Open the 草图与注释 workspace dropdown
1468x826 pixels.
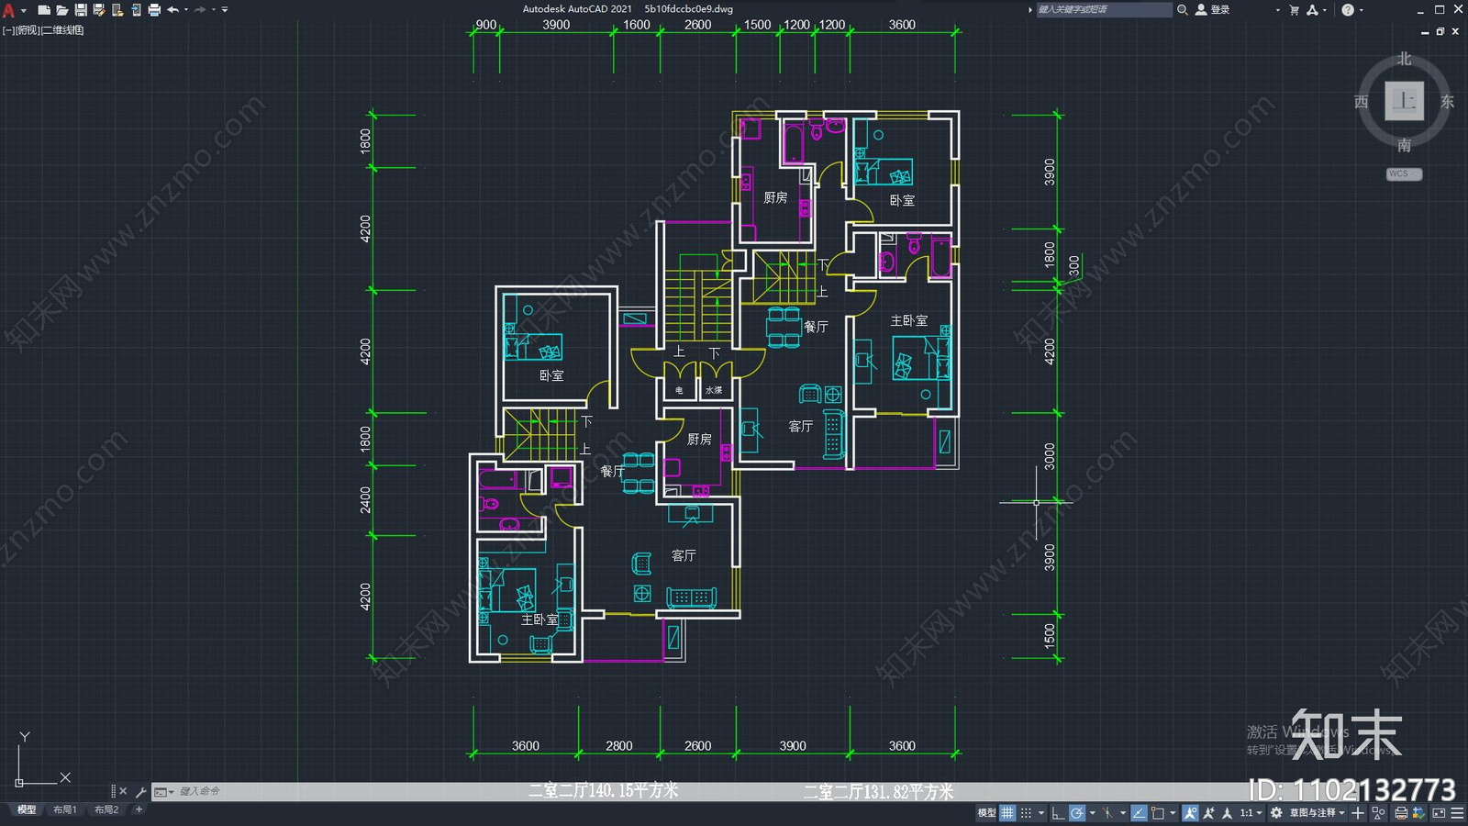pyautogui.click(x=1318, y=813)
